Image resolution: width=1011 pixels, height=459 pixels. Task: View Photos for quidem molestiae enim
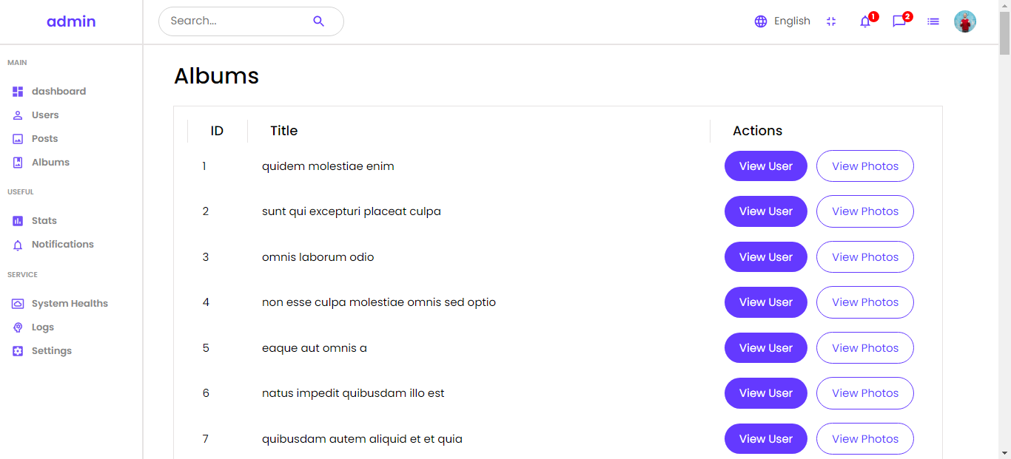click(x=865, y=166)
